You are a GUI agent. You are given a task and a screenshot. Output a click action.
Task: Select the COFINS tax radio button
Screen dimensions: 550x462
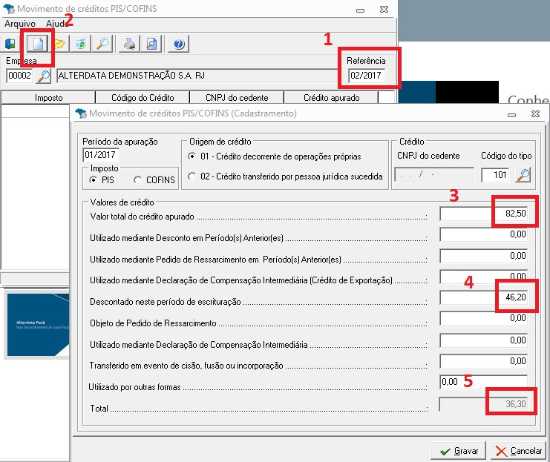137,179
